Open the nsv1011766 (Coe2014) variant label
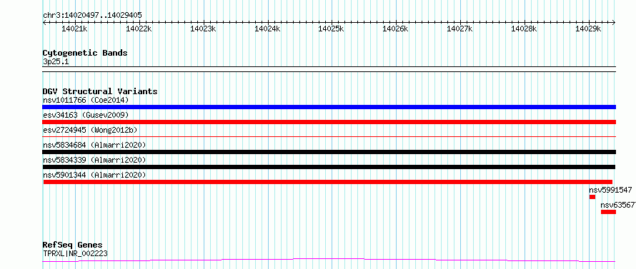 point(86,100)
